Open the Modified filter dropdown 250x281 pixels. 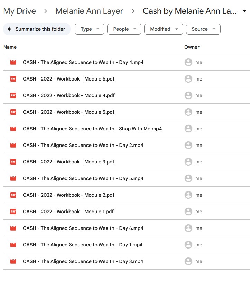coord(164,29)
